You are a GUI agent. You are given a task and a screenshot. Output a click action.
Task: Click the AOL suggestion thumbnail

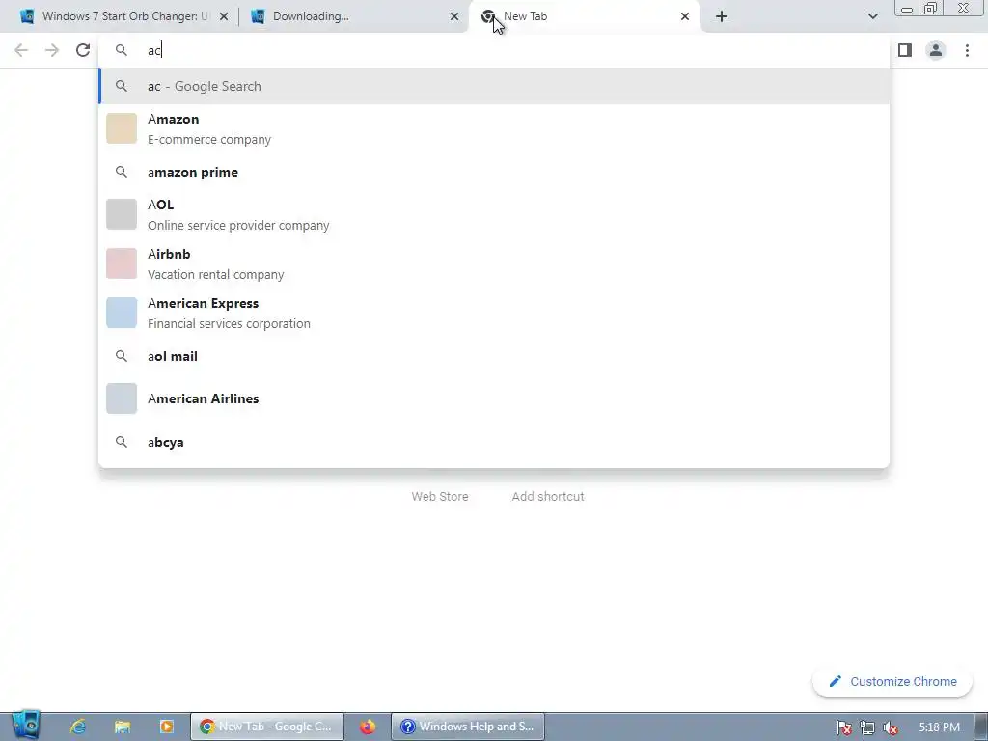(x=122, y=214)
